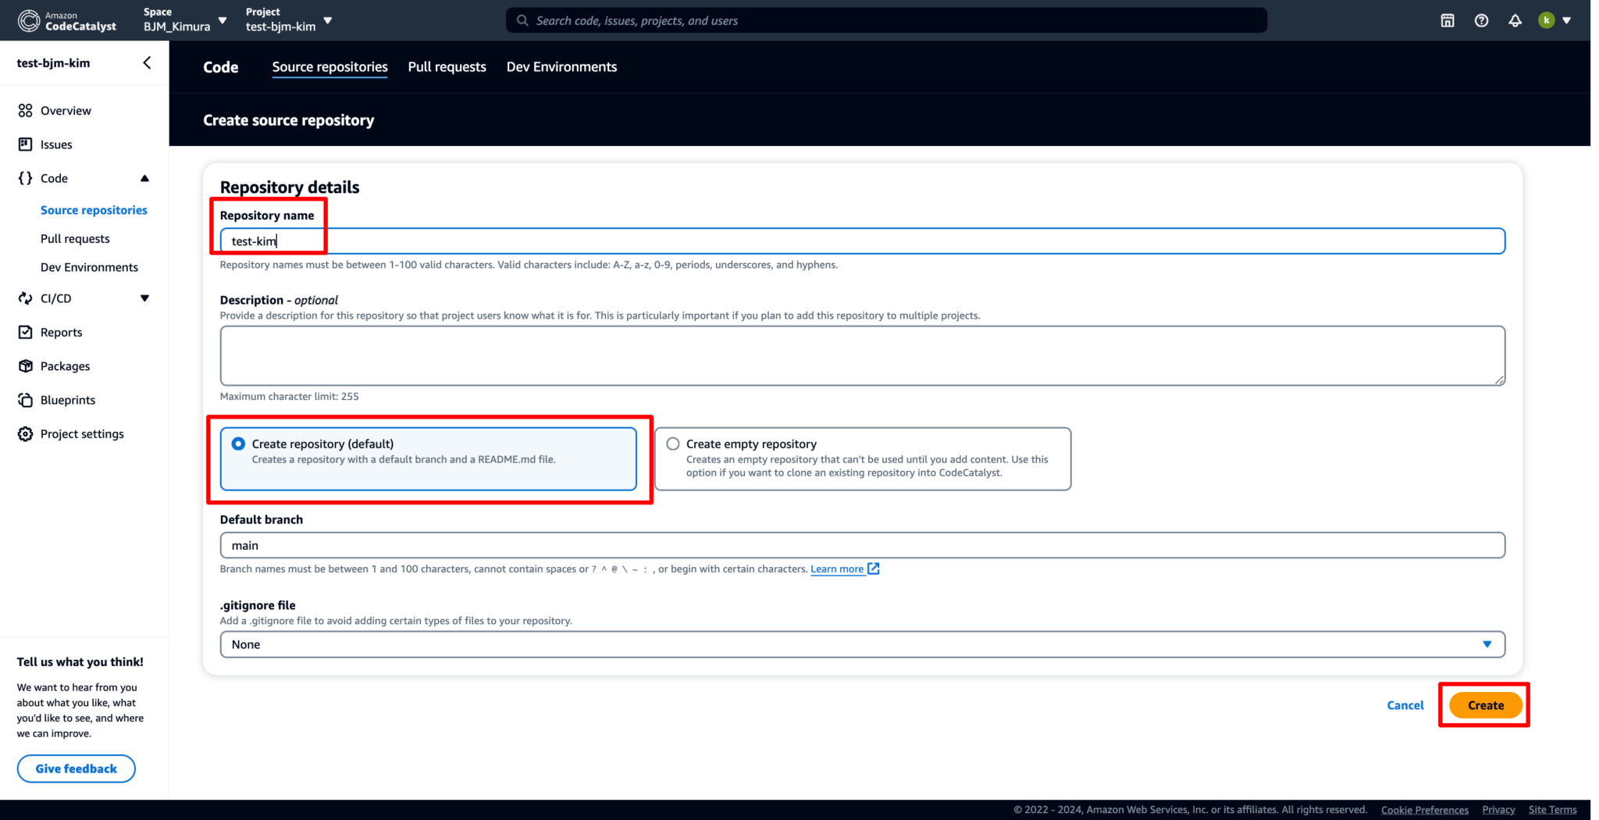The height and width of the screenshot is (820, 1599).
Task: Select the Overview icon in the sidebar
Action: 24,110
